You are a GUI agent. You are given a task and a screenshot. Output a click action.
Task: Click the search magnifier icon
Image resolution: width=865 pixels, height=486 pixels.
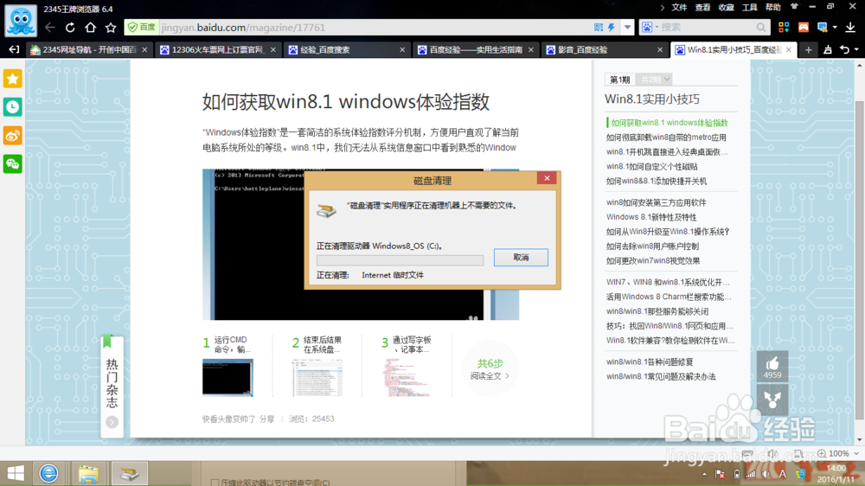point(760,27)
